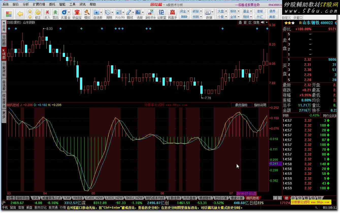Open the 分析 menu
340x213 pixels.
point(26,4)
